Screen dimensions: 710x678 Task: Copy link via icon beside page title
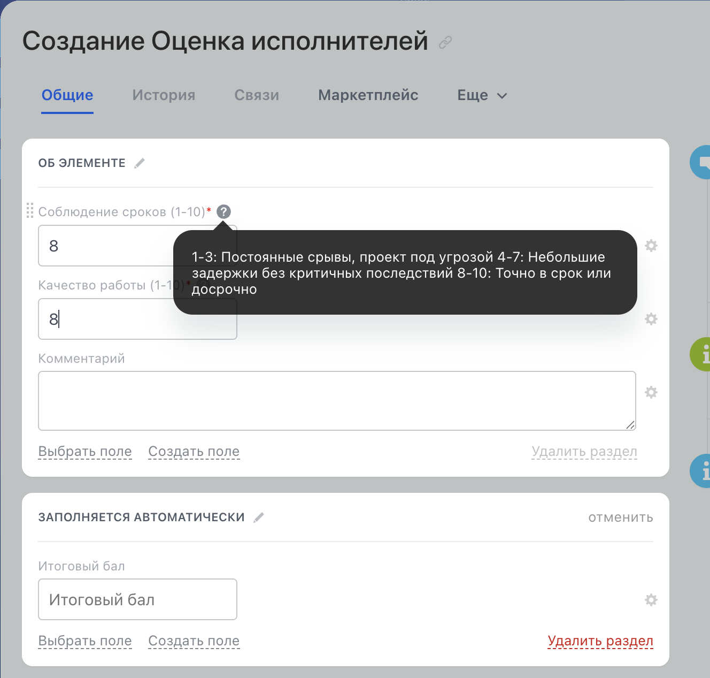pyautogui.click(x=445, y=42)
